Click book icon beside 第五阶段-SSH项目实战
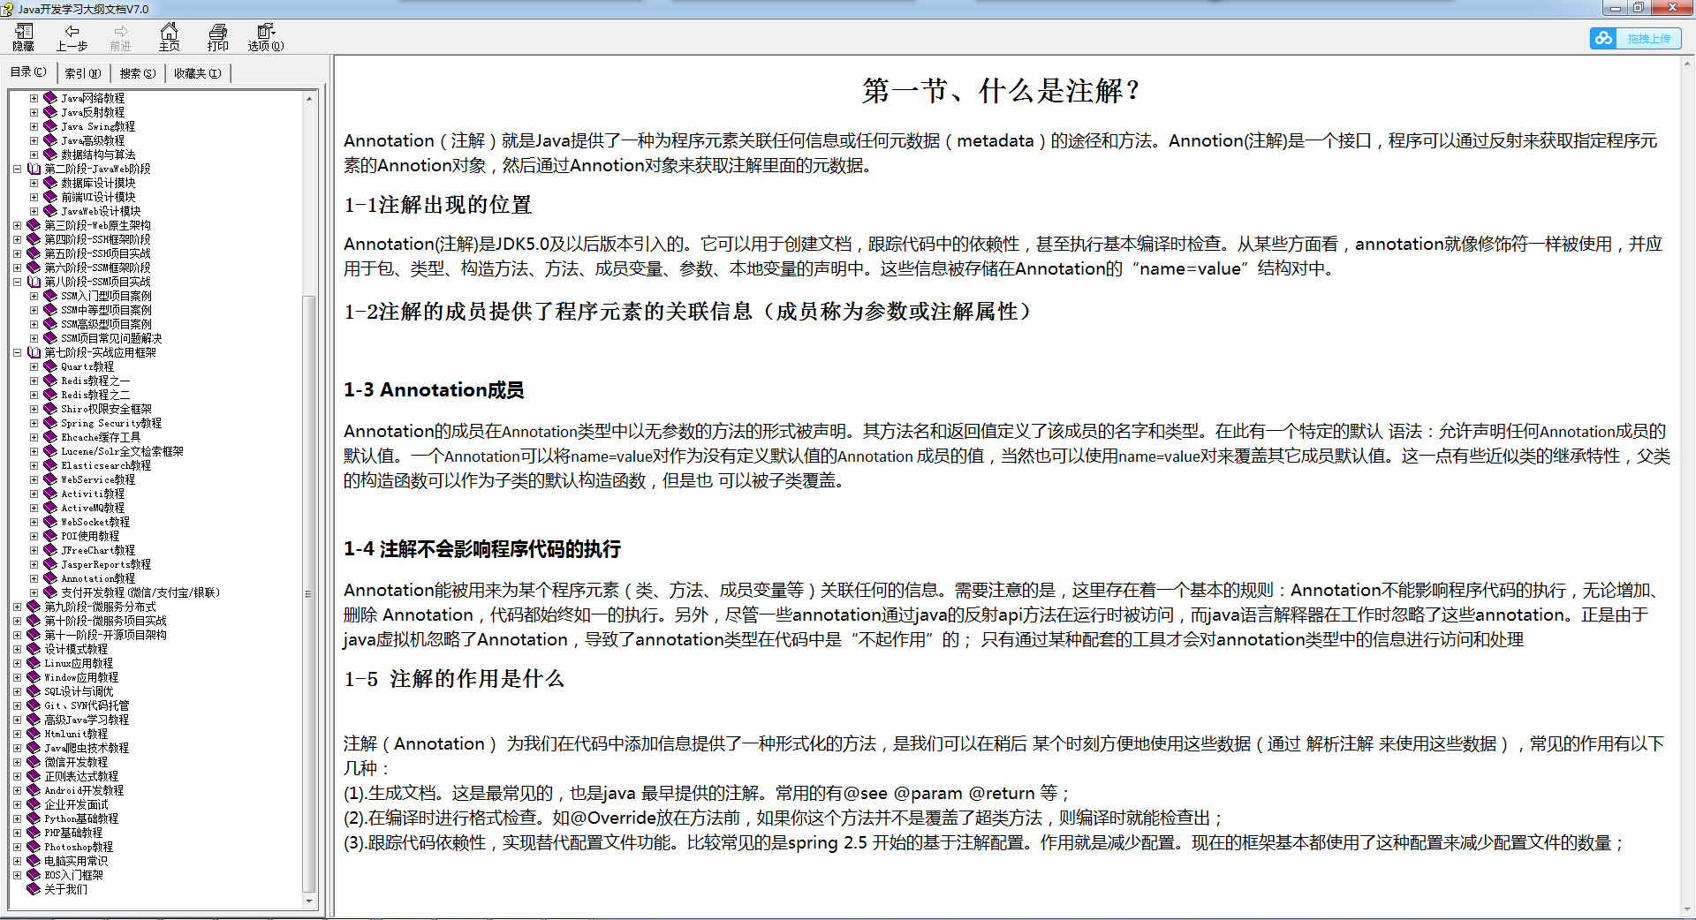 34,253
